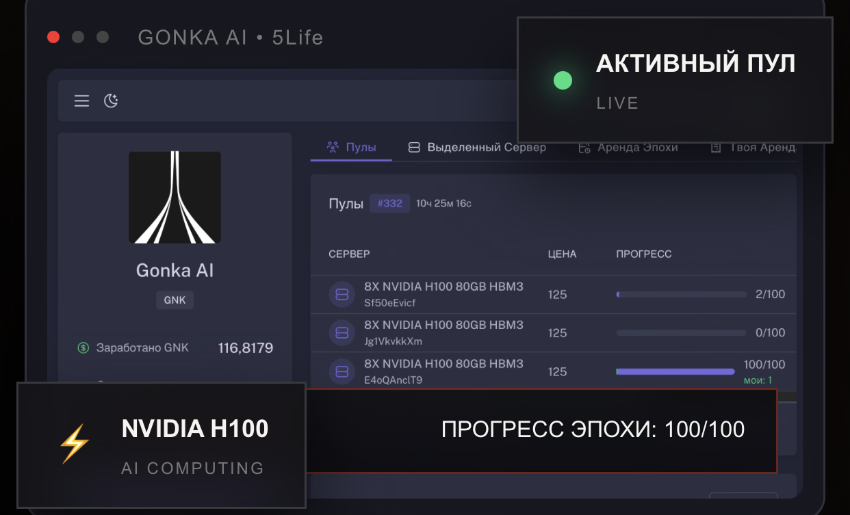Screen dimensions: 850x515
Task: Open the hamburger menu icon
Action: pos(81,101)
